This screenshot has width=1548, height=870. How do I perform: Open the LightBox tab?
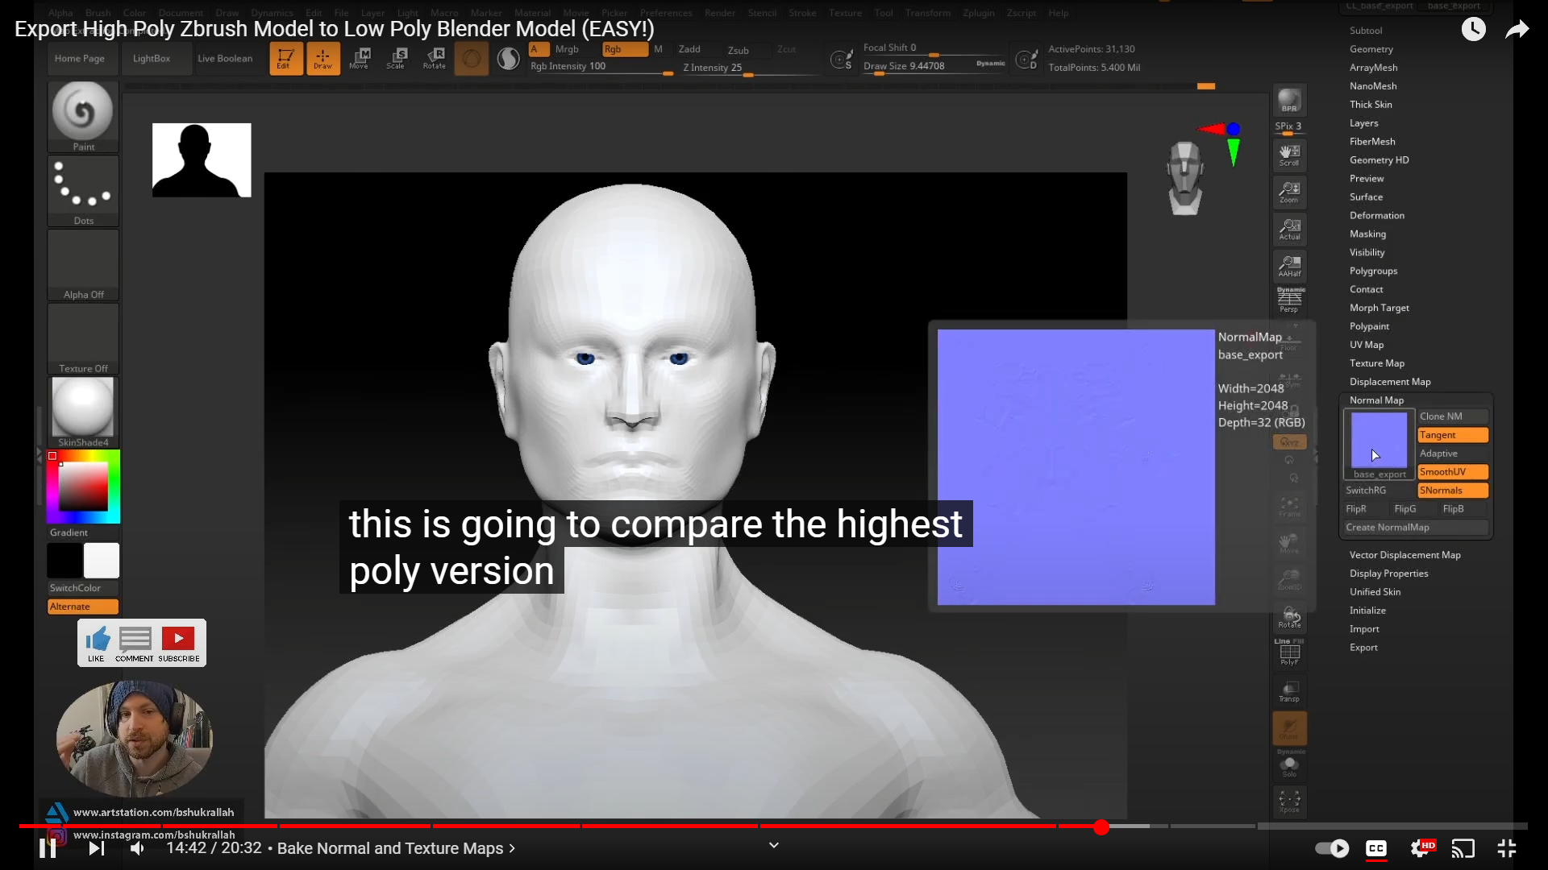coord(152,59)
